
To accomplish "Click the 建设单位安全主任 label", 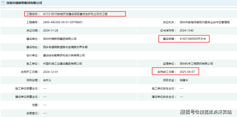I will pos(164,97).
